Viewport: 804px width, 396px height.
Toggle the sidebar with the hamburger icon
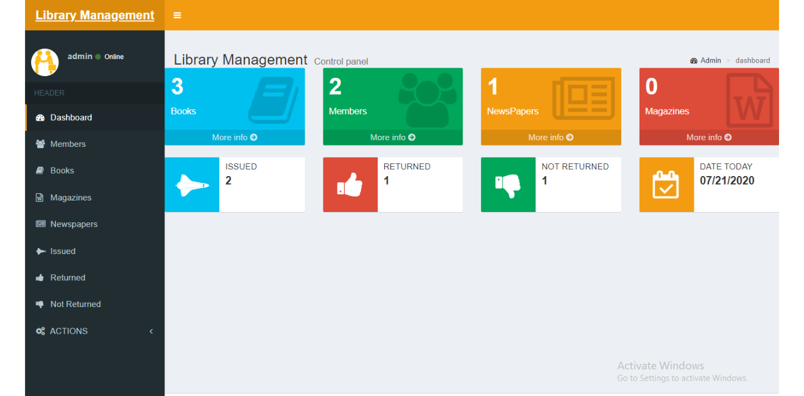tap(177, 15)
